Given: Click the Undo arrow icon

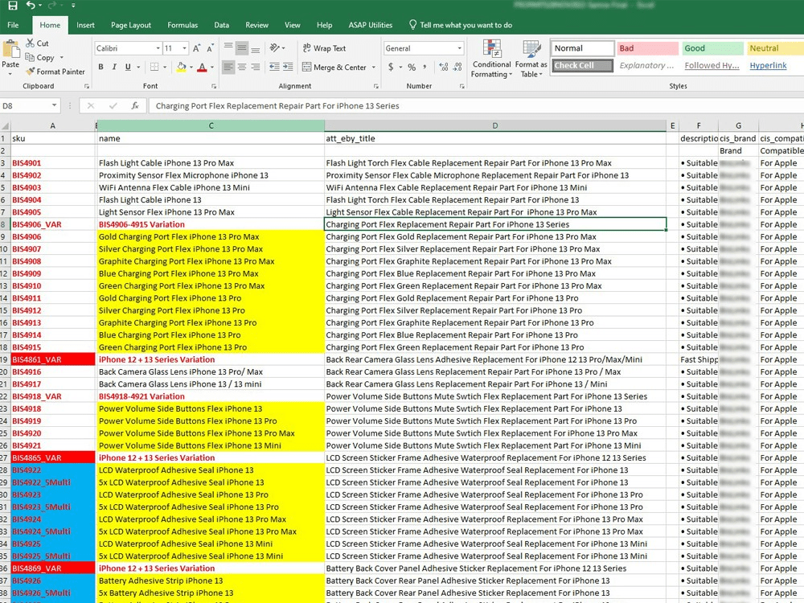Looking at the screenshot, I should click(31, 6).
